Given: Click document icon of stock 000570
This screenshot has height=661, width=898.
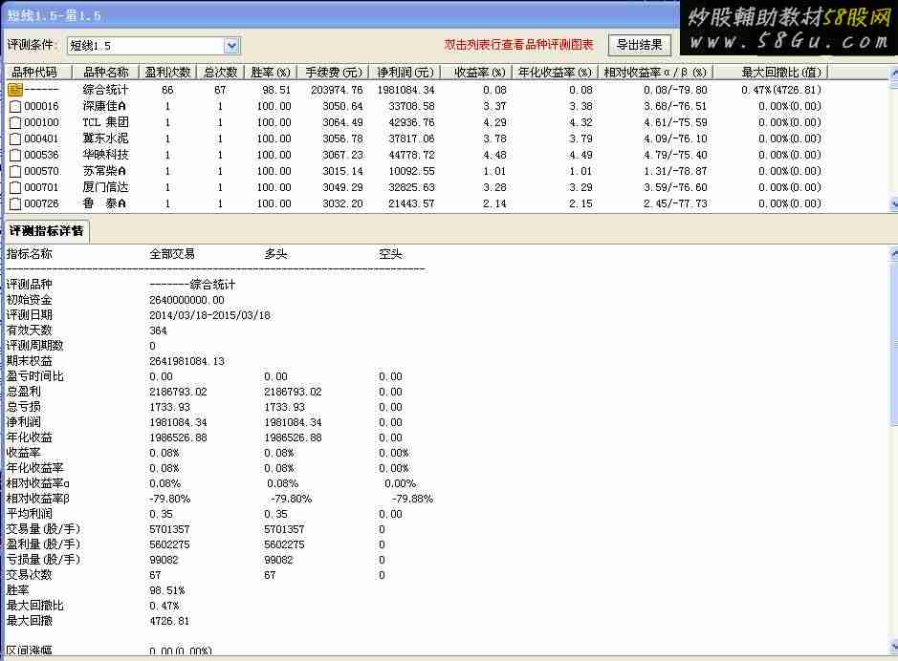Looking at the screenshot, I should [x=15, y=171].
